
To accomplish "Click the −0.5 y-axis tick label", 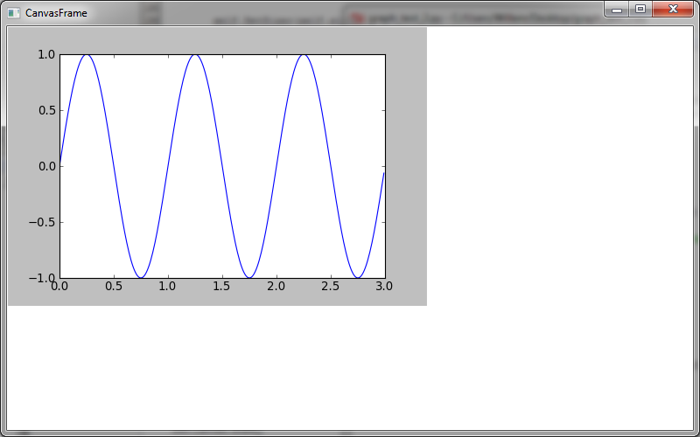I will (42, 222).
